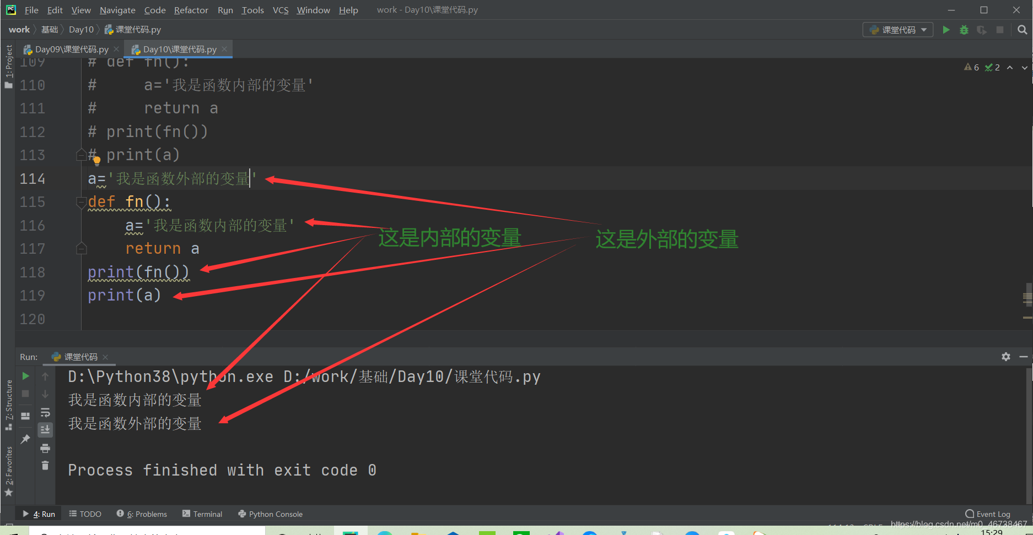The height and width of the screenshot is (535, 1033).
Task: Open the 课堂代码 run configuration dropdown
Action: click(x=898, y=30)
